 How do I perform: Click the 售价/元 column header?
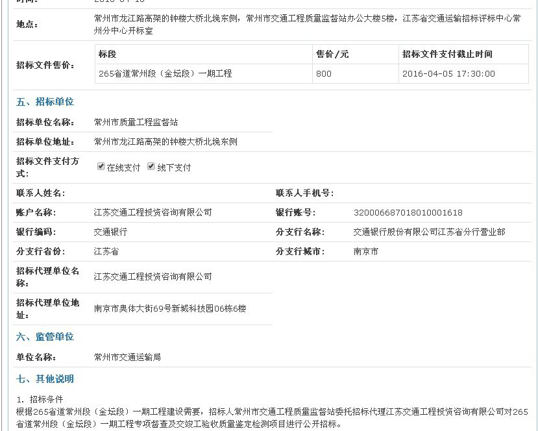click(x=332, y=55)
